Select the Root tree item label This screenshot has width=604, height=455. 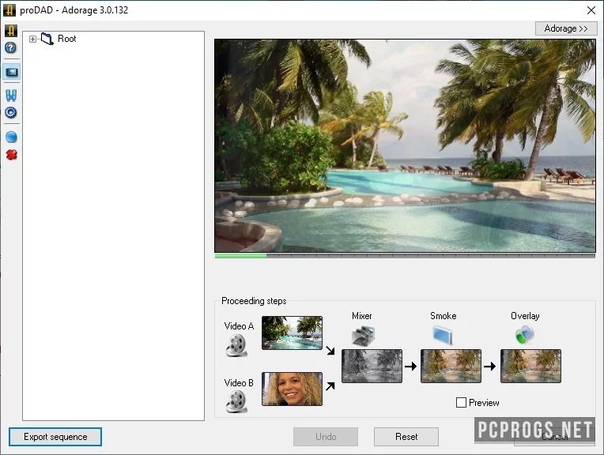(x=66, y=39)
